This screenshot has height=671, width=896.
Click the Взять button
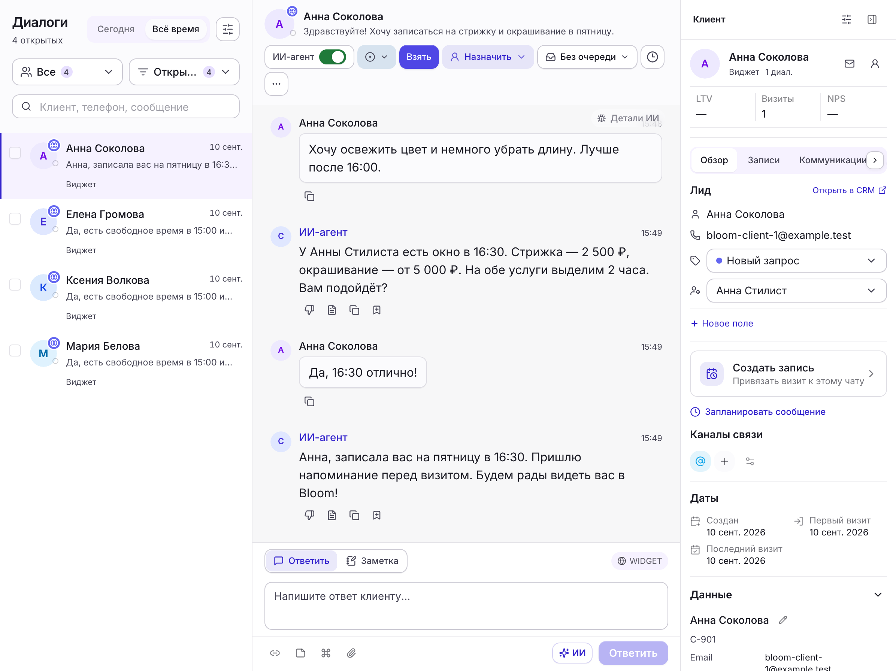click(418, 57)
